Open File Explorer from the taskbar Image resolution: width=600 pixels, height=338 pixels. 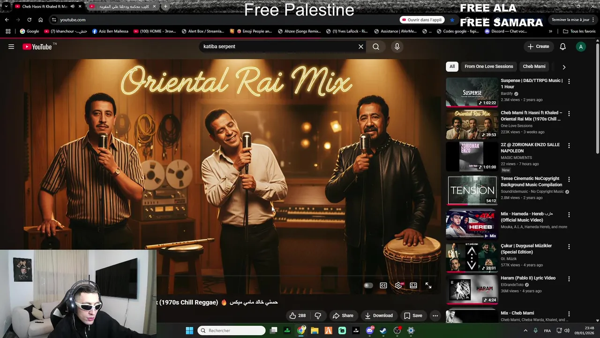pyautogui.click(x=315, y=330)
